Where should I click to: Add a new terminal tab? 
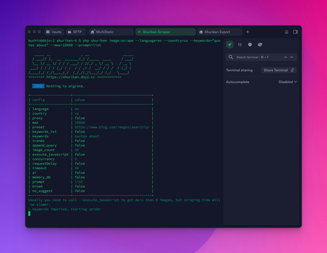click(x=248, y=32)
